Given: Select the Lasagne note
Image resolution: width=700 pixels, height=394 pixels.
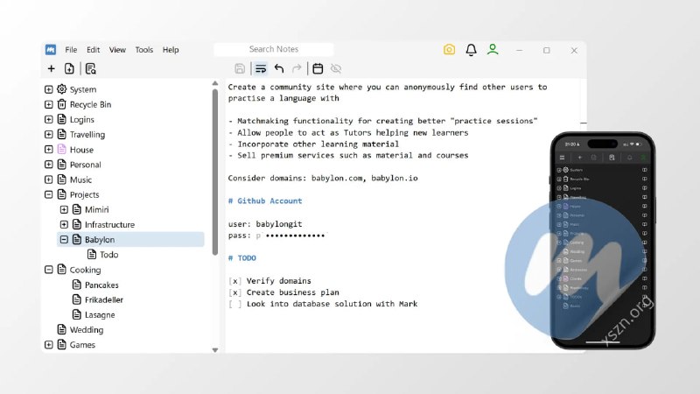Looking at the screenshot, I should click(x=99, y=314).
